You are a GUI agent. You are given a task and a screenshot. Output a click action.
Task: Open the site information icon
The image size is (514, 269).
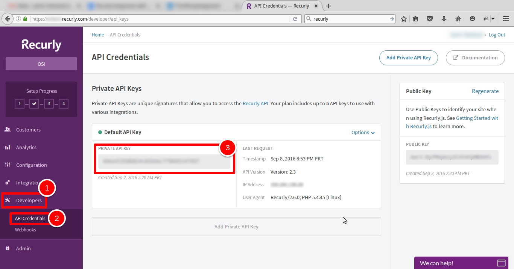[18, 19]
